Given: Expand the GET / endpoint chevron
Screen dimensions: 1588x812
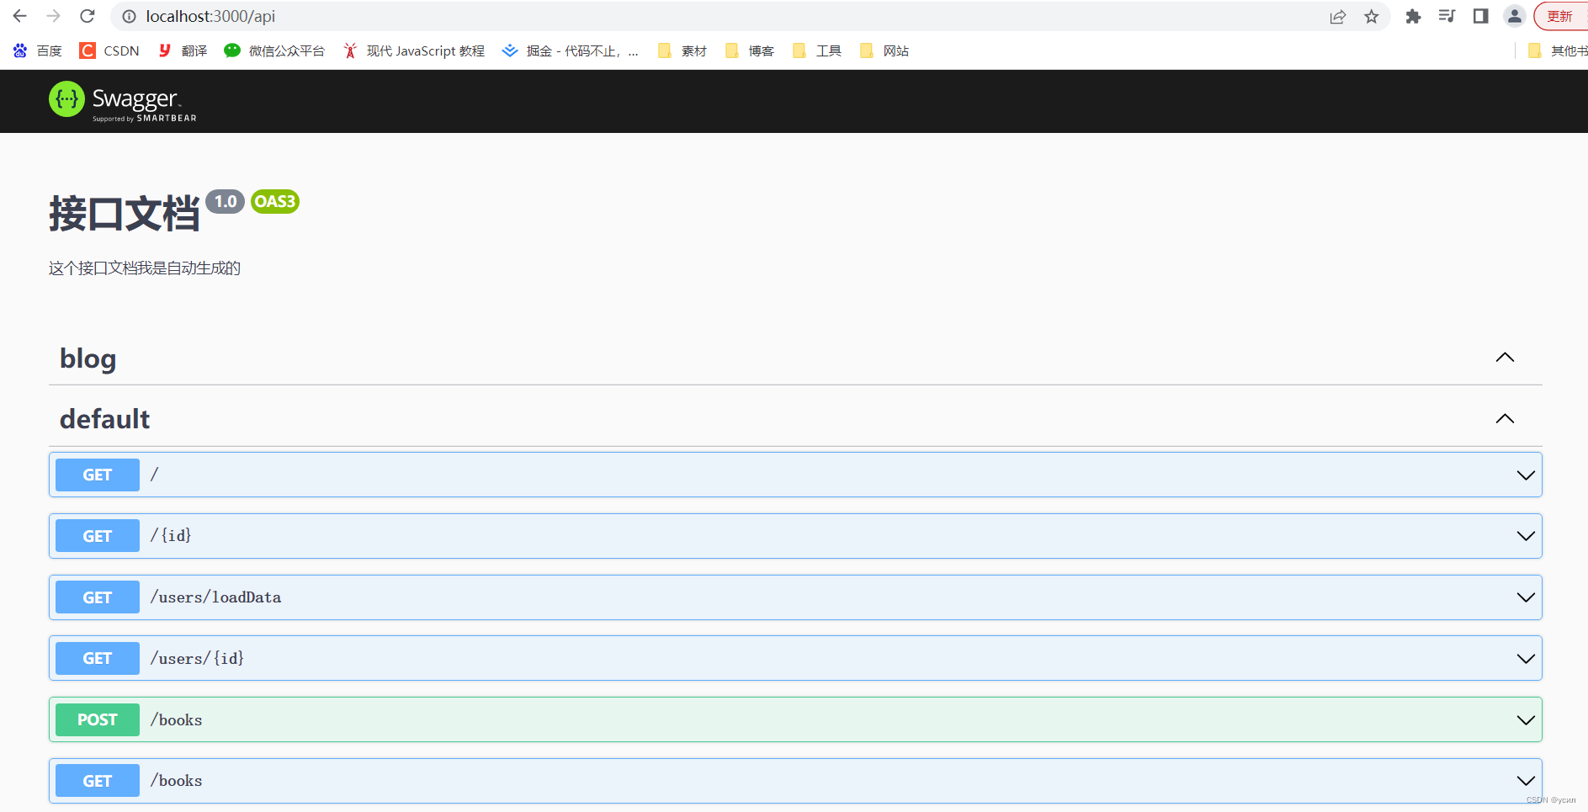Looking at the screenshot, I should click(x=1526, y=475).
